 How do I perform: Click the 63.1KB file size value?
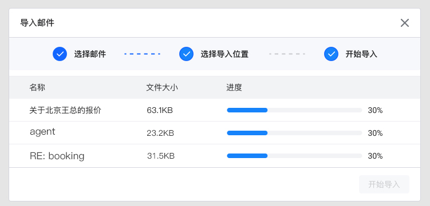click(x=160, y=110)
